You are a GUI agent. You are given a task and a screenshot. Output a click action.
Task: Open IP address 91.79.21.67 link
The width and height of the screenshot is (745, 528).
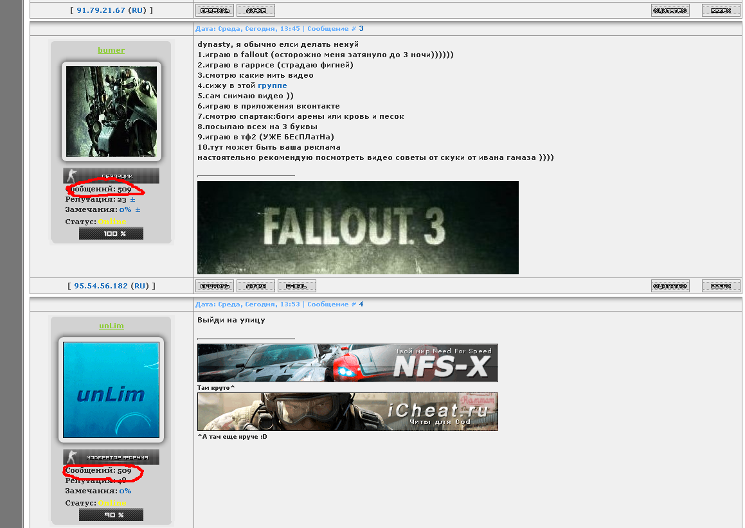coord(101,10)
